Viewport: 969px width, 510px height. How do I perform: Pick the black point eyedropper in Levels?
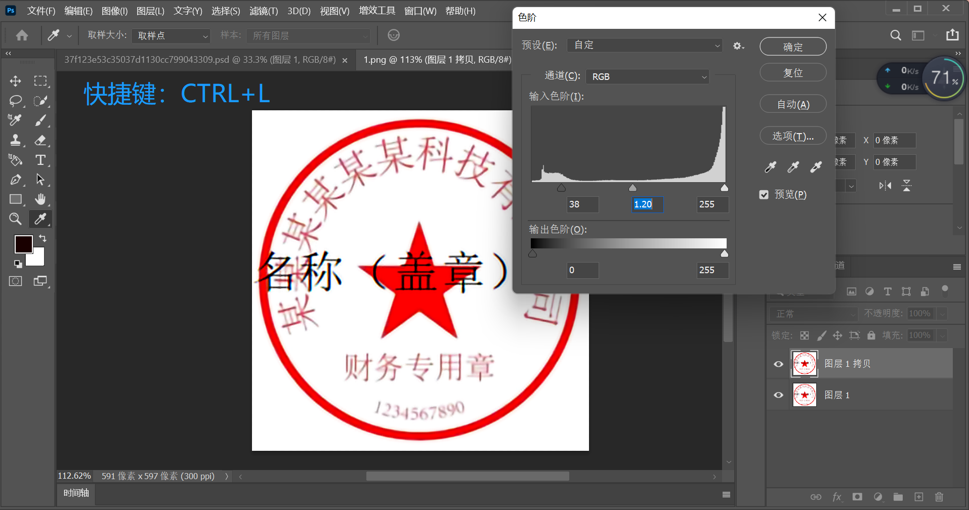[770, 167]
